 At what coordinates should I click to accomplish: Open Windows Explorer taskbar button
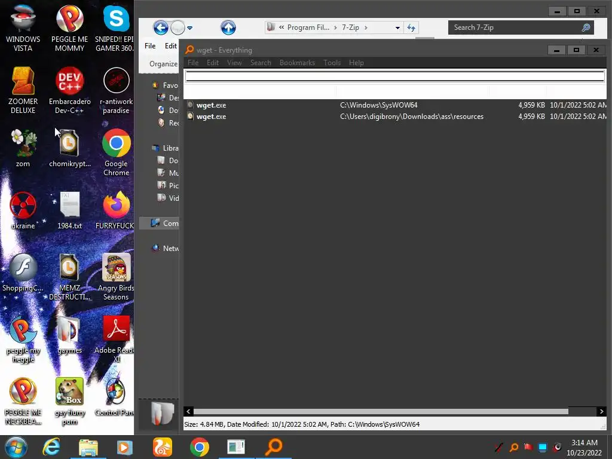pos(88,447)
